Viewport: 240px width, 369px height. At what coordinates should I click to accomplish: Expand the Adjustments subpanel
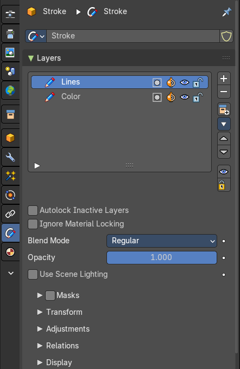pyautogui.click(x=40, y=329)
